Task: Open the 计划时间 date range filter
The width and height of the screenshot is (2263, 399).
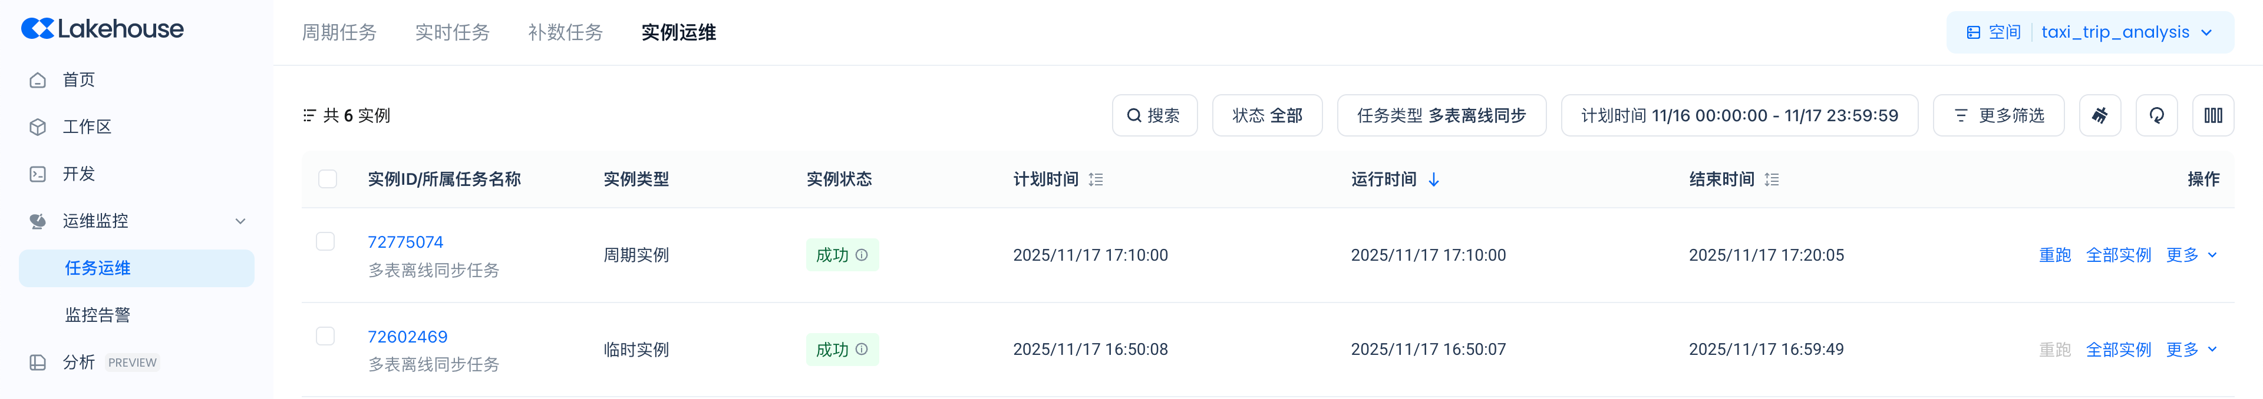Action: 1739,116
